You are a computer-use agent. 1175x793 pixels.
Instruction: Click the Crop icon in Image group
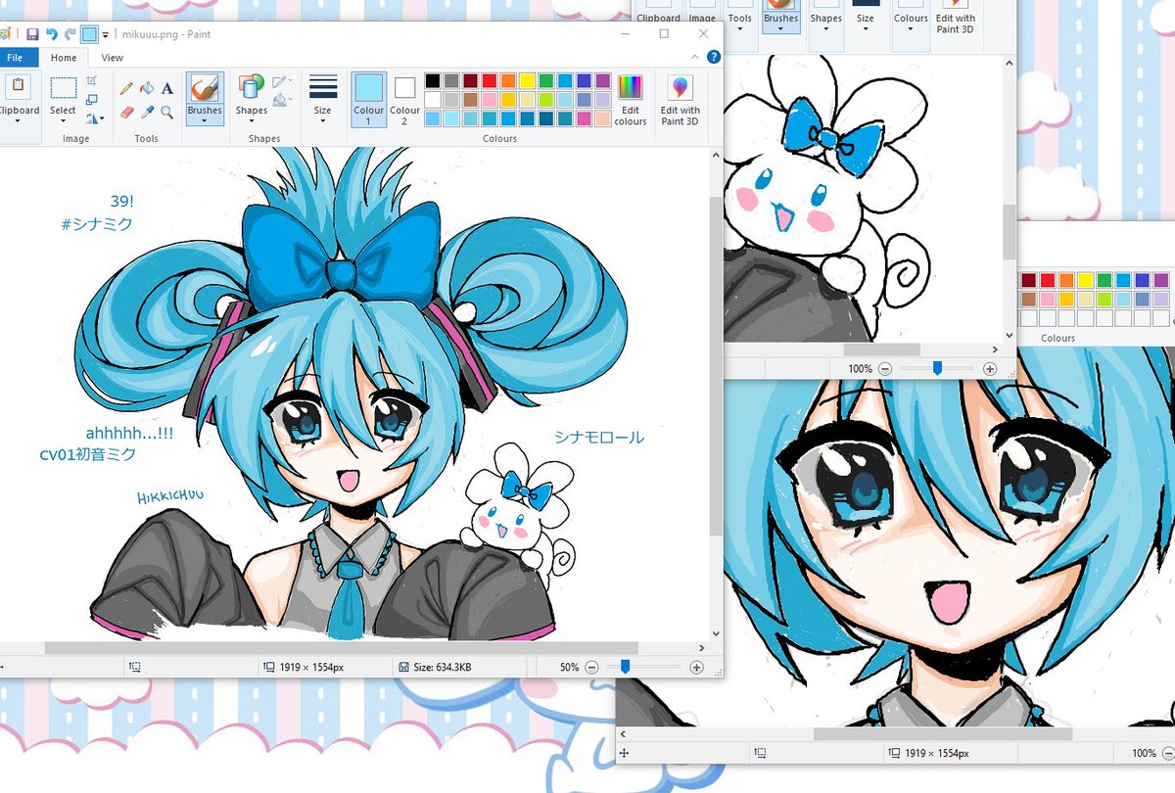tap(92, 81)
